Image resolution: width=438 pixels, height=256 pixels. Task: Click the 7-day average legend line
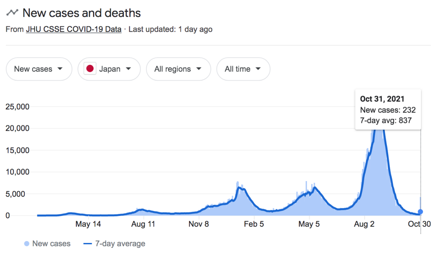(87, 244)
